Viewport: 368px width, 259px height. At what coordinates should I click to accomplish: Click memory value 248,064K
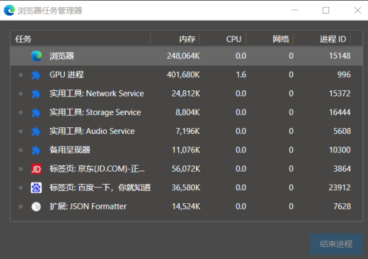click(183, 56)
